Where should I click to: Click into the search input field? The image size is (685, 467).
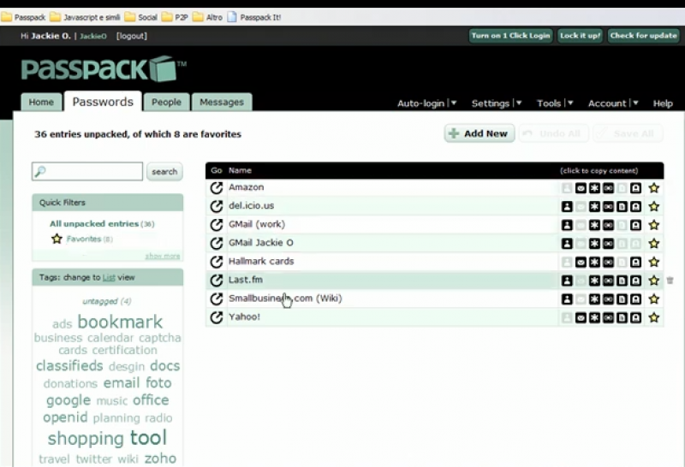tap(87, 172)
